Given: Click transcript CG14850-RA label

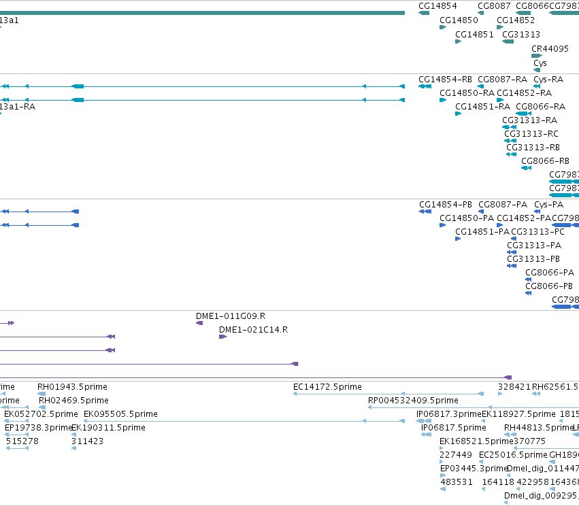Looking at the screenshot, I should 467,93.
